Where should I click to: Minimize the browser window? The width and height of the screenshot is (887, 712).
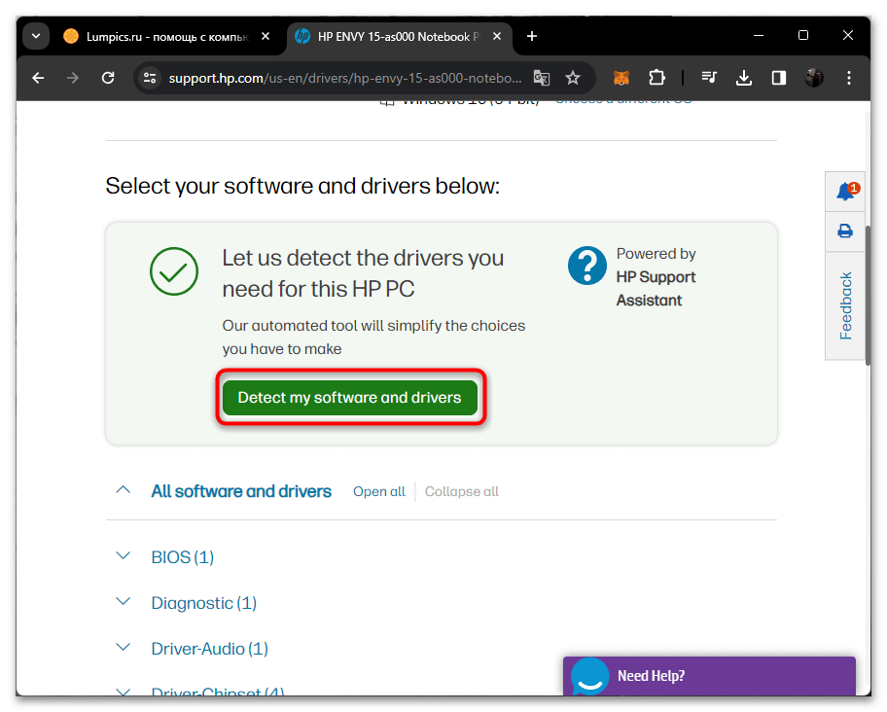pyautogui.click(x=759, y=36)
